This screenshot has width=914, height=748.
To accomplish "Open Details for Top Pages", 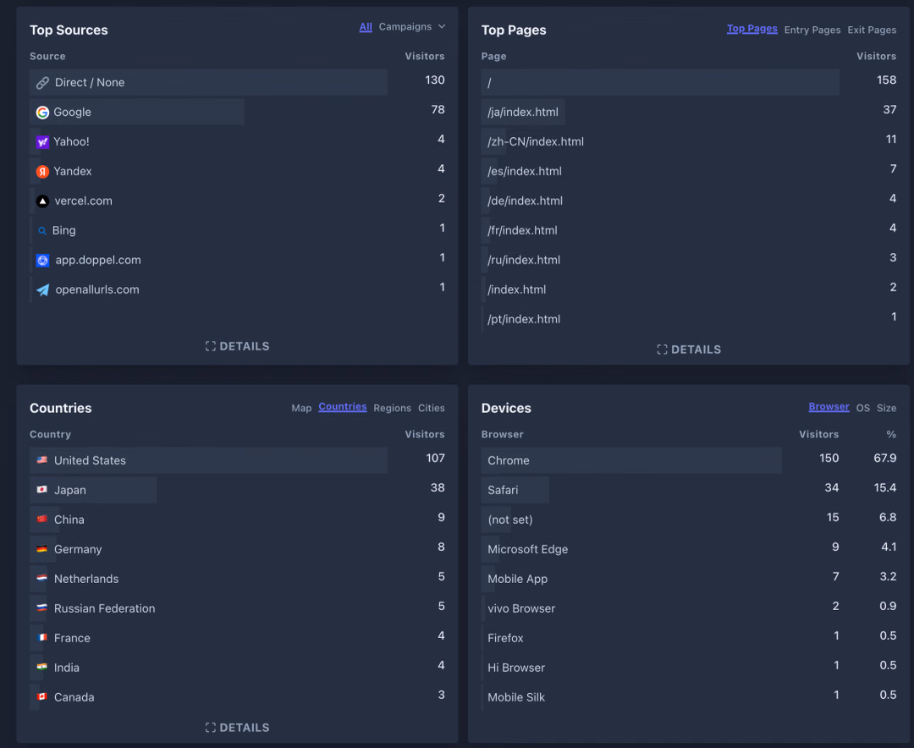I will tap(689, 349).
